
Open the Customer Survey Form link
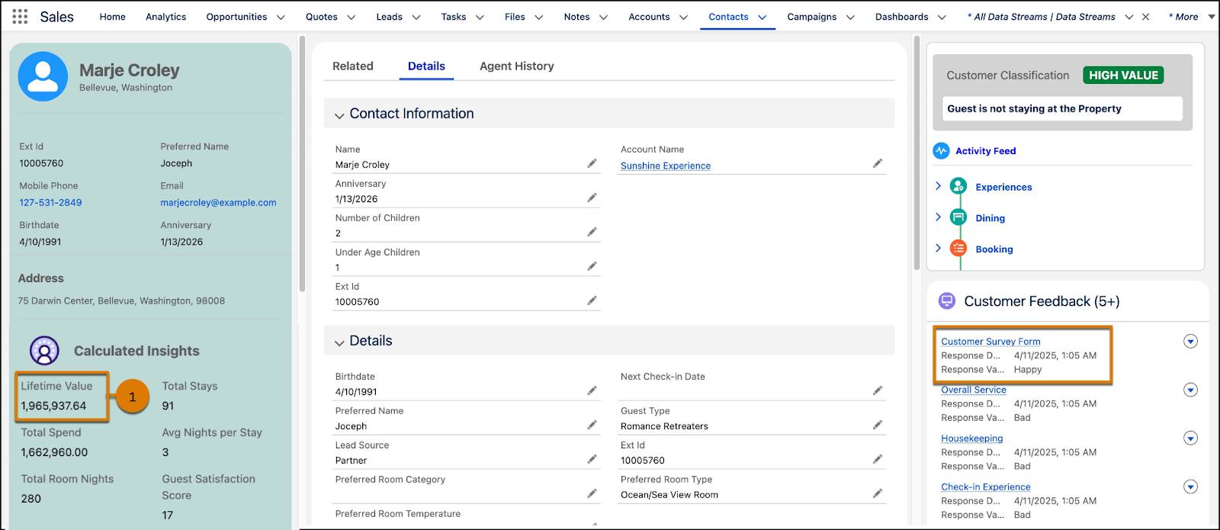coord(990,342)
